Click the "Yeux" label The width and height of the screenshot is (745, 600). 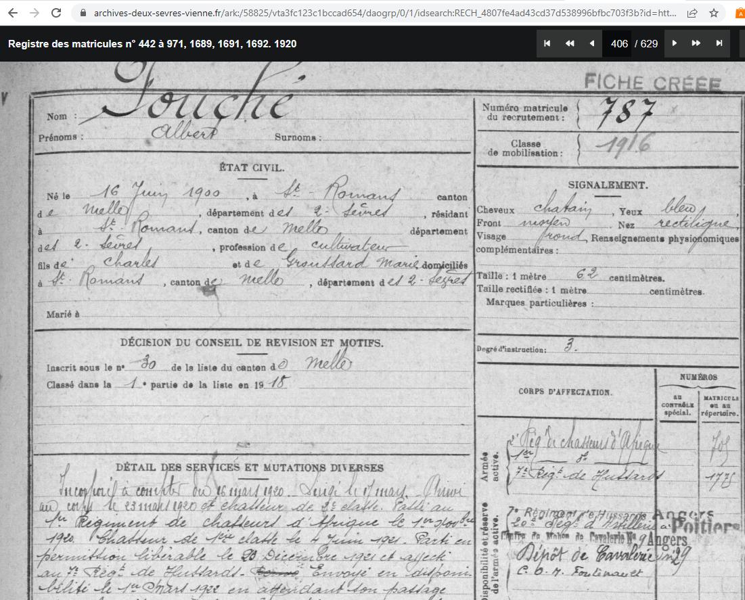tap(631, 212)
